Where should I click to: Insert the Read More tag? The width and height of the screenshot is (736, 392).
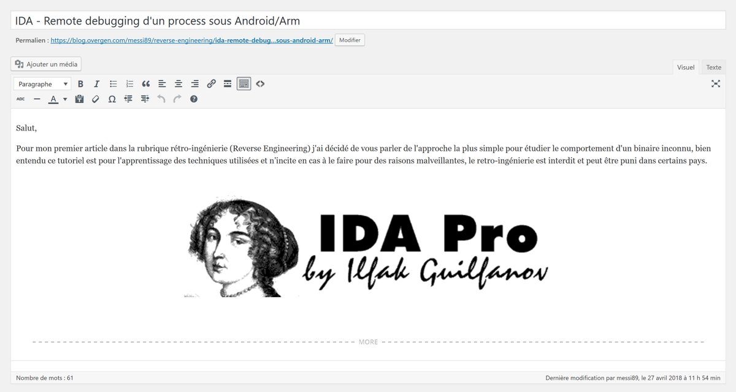point(228,84)
